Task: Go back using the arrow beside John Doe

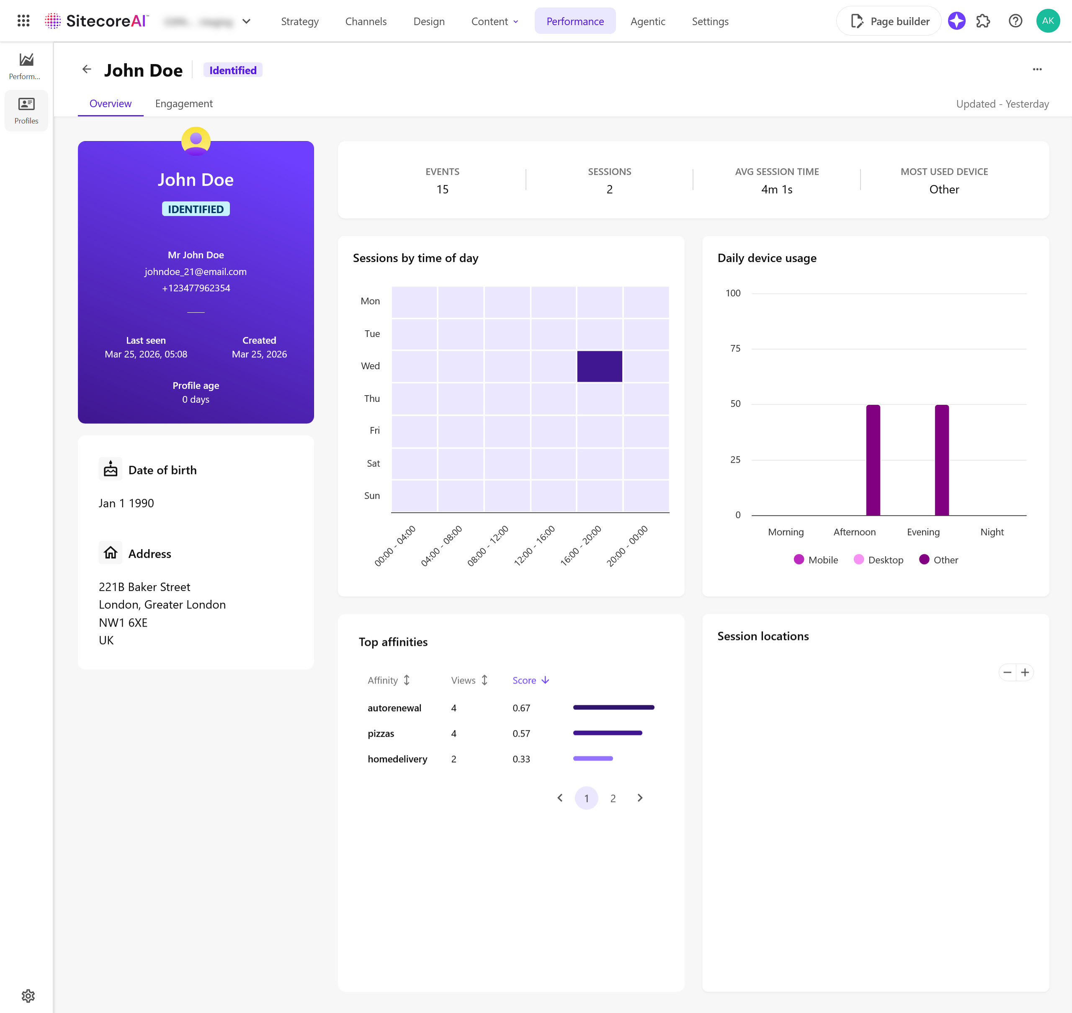Action: (87, 69)
